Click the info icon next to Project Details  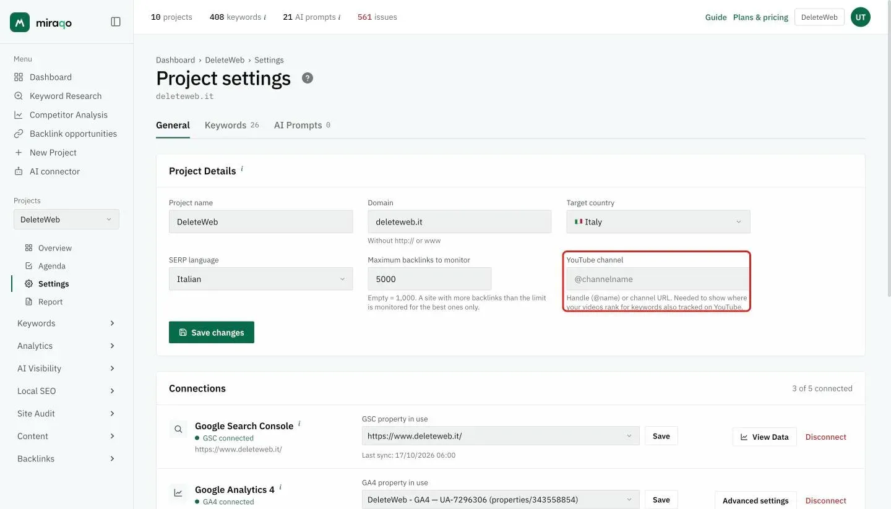(242, 168)
